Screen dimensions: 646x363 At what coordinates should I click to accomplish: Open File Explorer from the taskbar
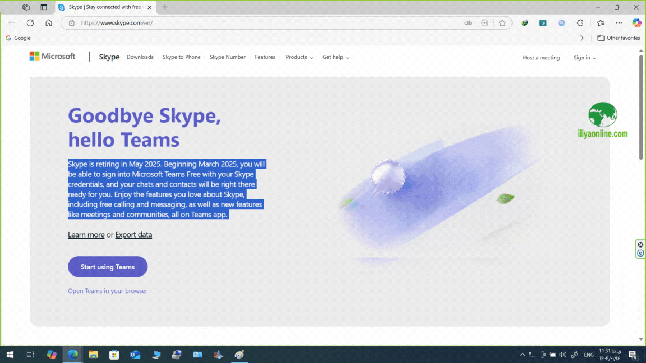tap(93, 355)
